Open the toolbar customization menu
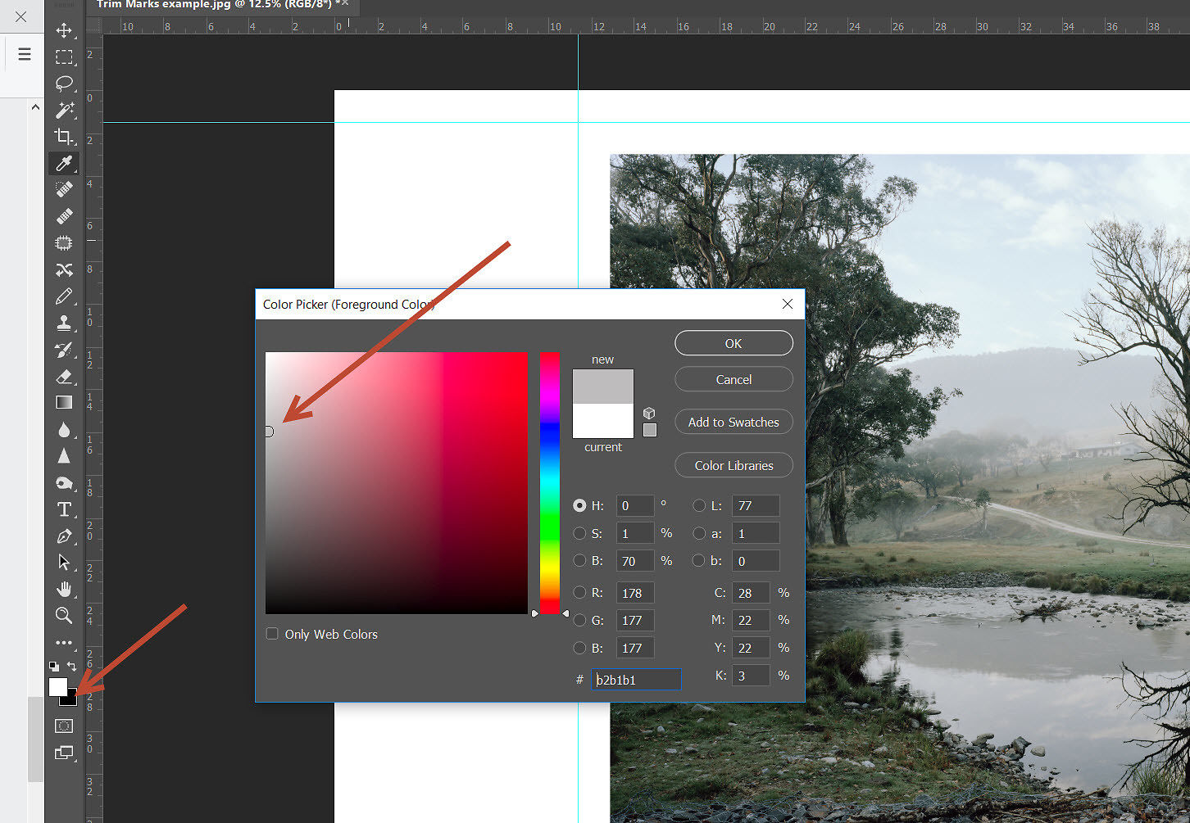Viewport: 1190px width, 823px height. point(24,54)
